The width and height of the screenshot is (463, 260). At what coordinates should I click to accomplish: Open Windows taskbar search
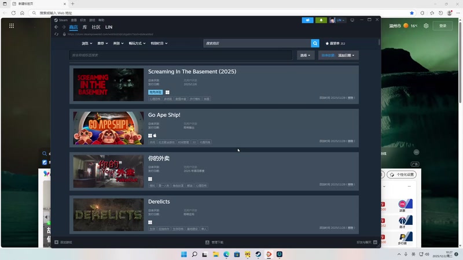pyautogui.click(x=194, y=254)
